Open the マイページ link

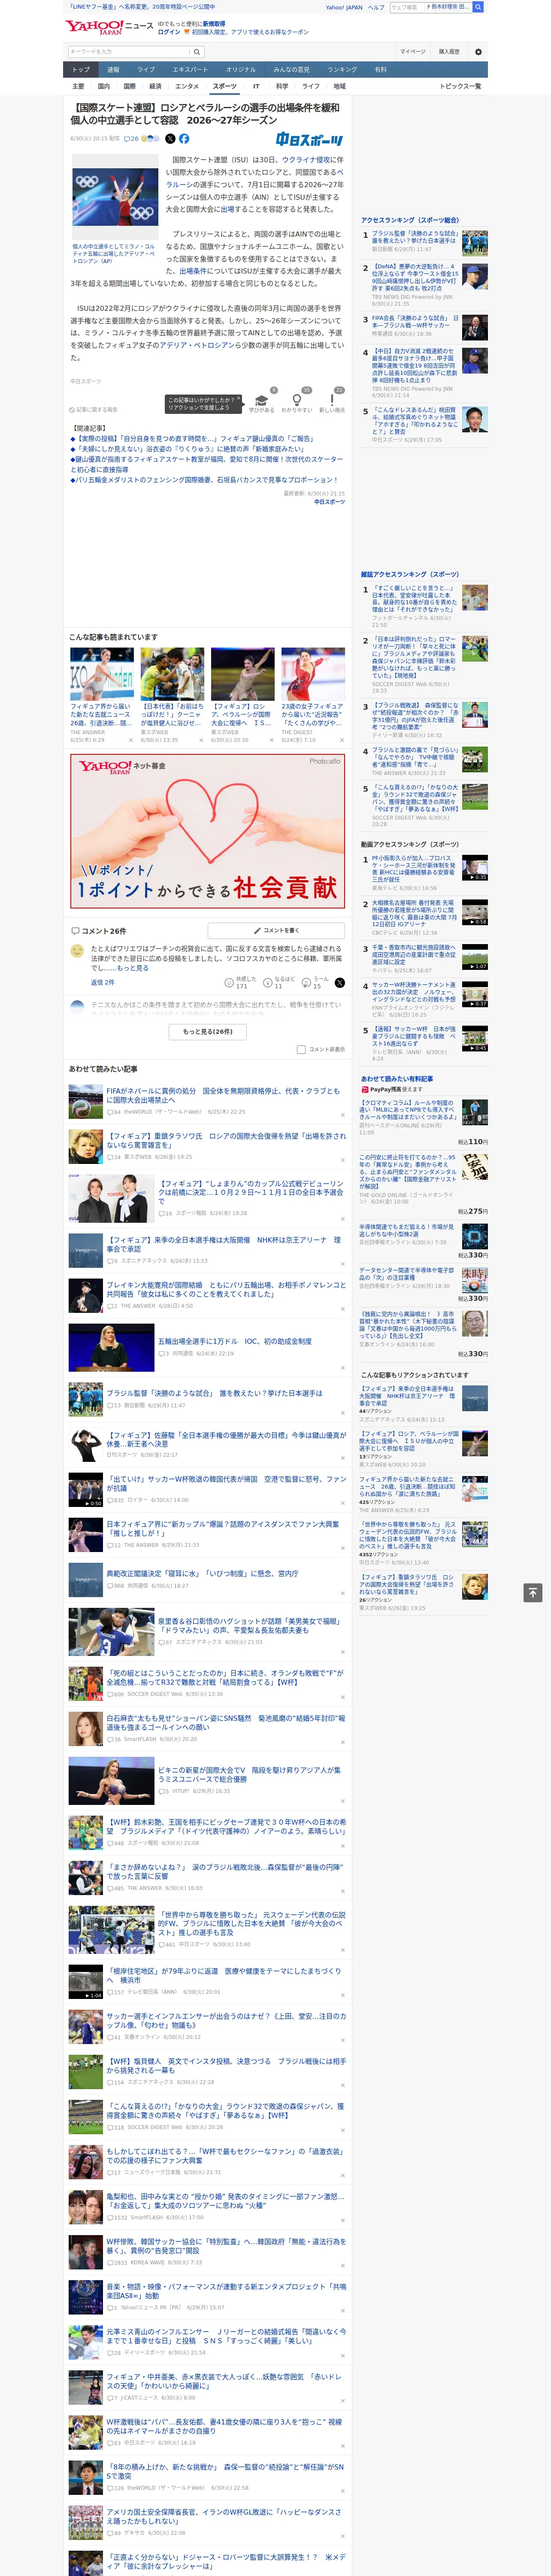tap(412, 51)
